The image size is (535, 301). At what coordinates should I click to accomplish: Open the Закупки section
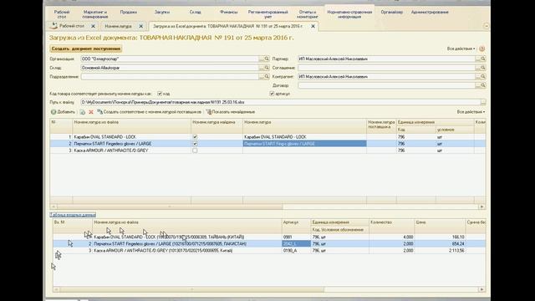pyautogui.click(x=162, y=12)
